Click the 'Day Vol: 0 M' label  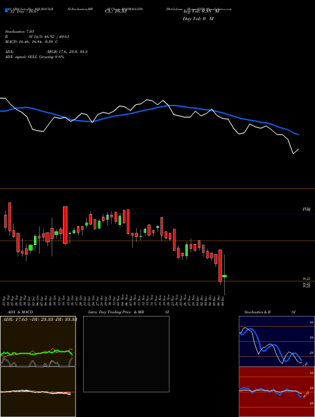coord(198,18)
